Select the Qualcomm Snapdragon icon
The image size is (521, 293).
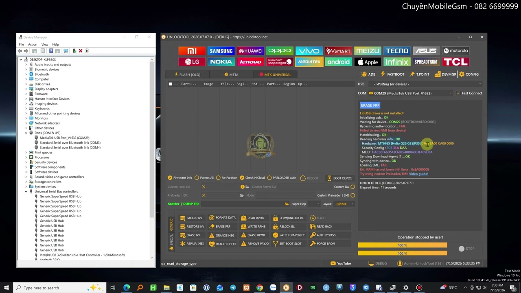[x=280, y=62]
